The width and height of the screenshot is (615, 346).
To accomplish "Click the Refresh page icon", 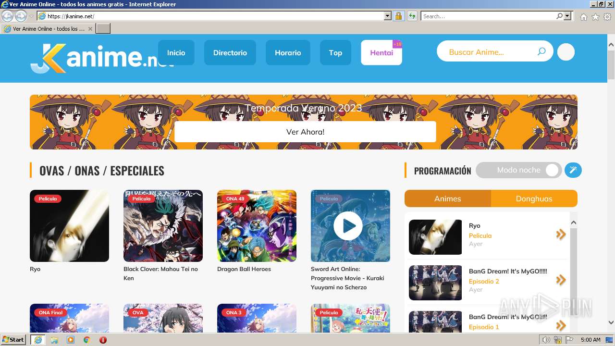I will click(x=412, y=16).
